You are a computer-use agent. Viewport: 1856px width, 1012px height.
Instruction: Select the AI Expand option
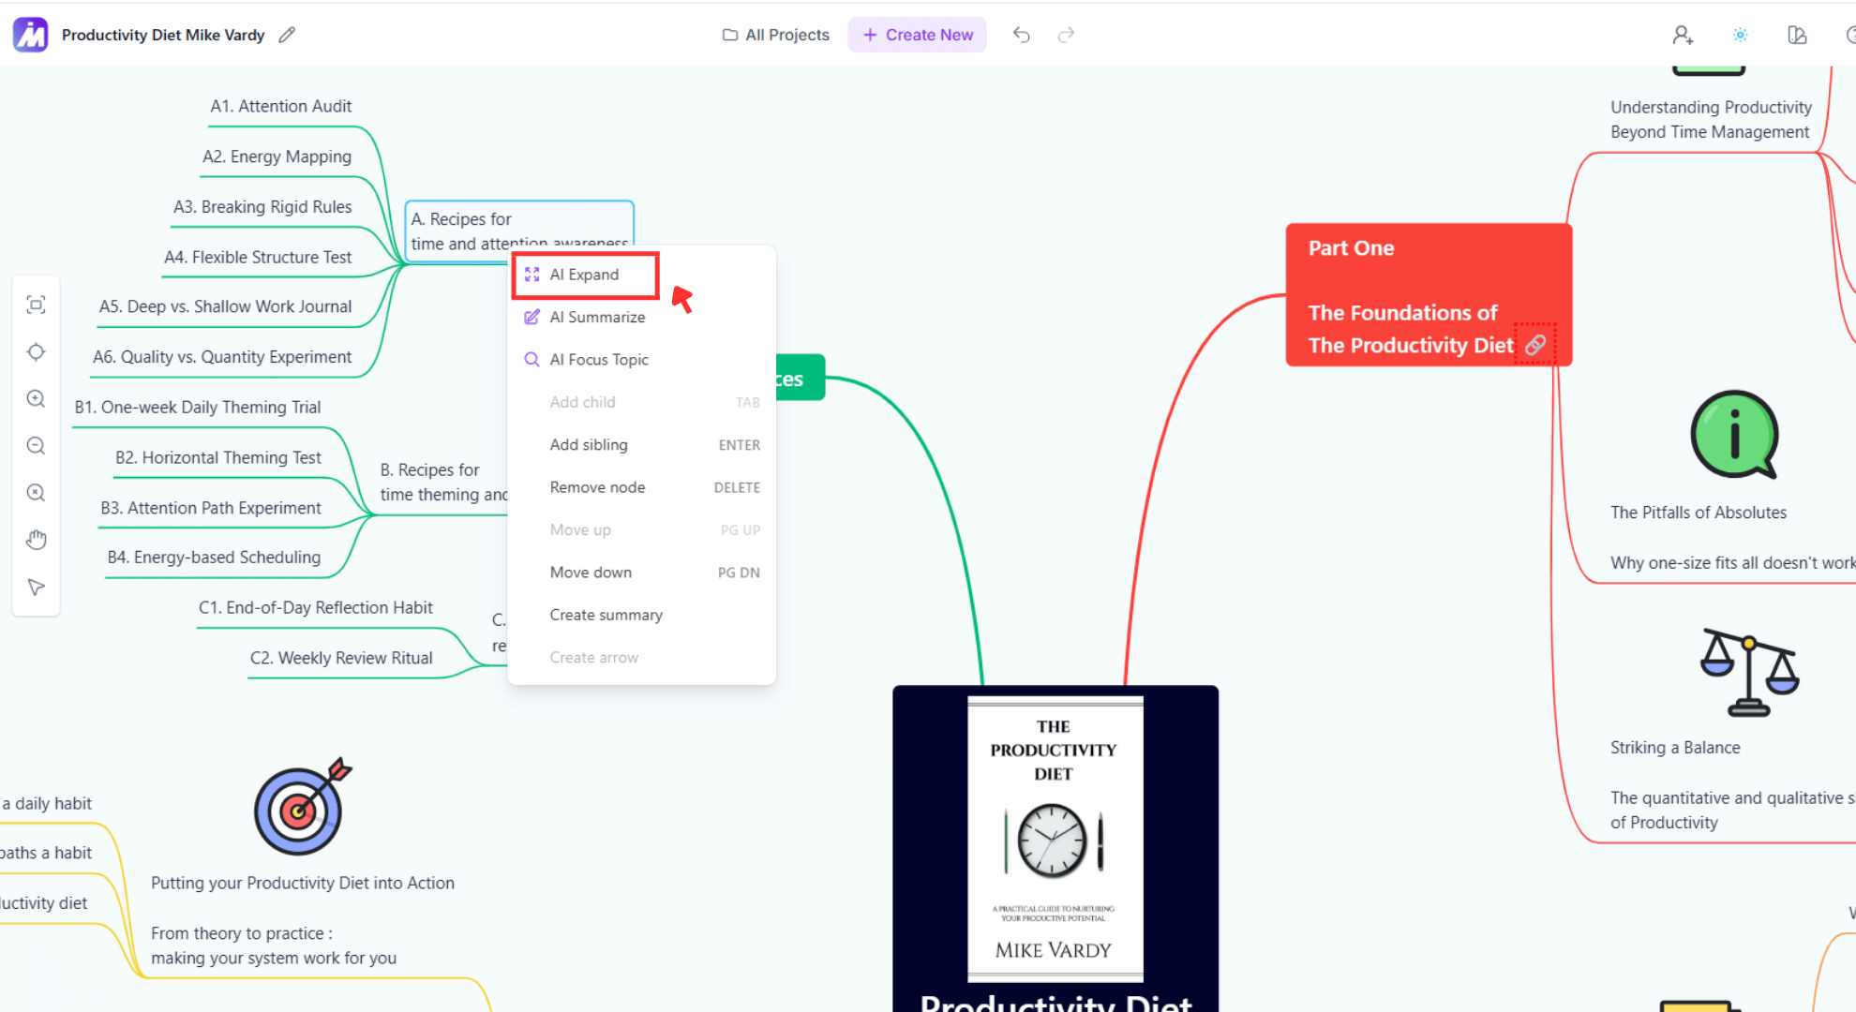584,275
